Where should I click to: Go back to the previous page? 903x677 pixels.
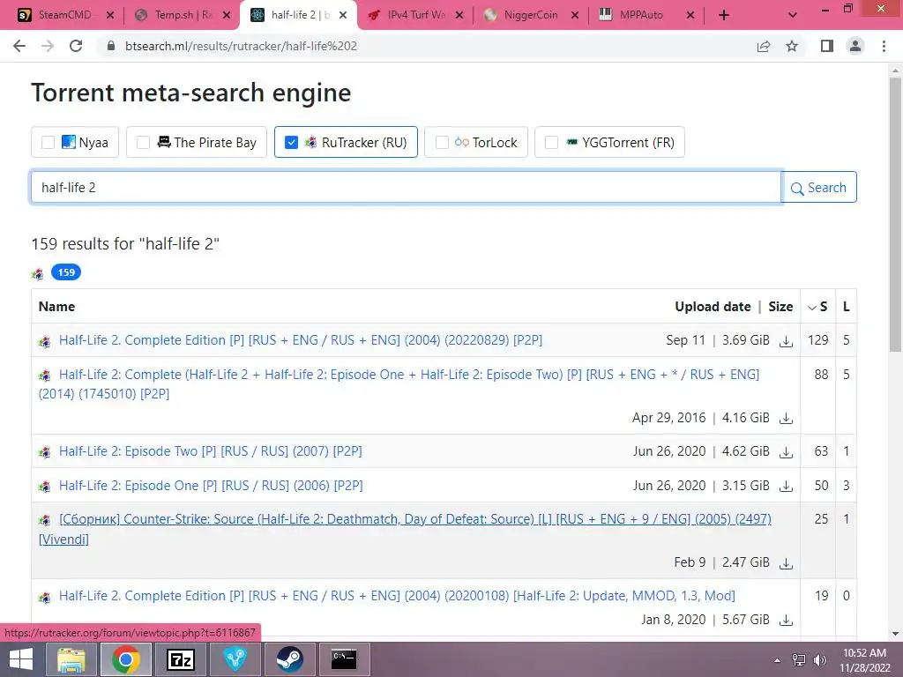coord(19,46)
